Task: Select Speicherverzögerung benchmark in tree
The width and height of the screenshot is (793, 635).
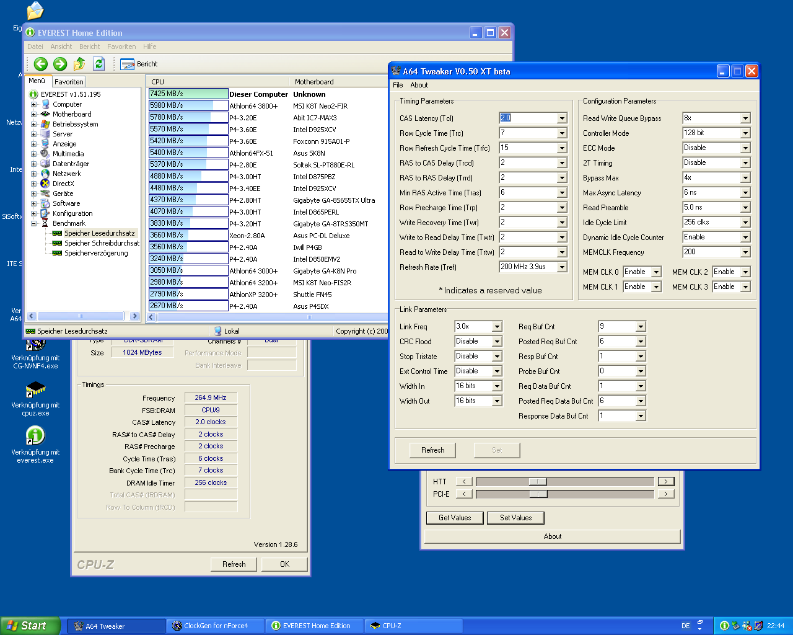Action: (96, 253)
